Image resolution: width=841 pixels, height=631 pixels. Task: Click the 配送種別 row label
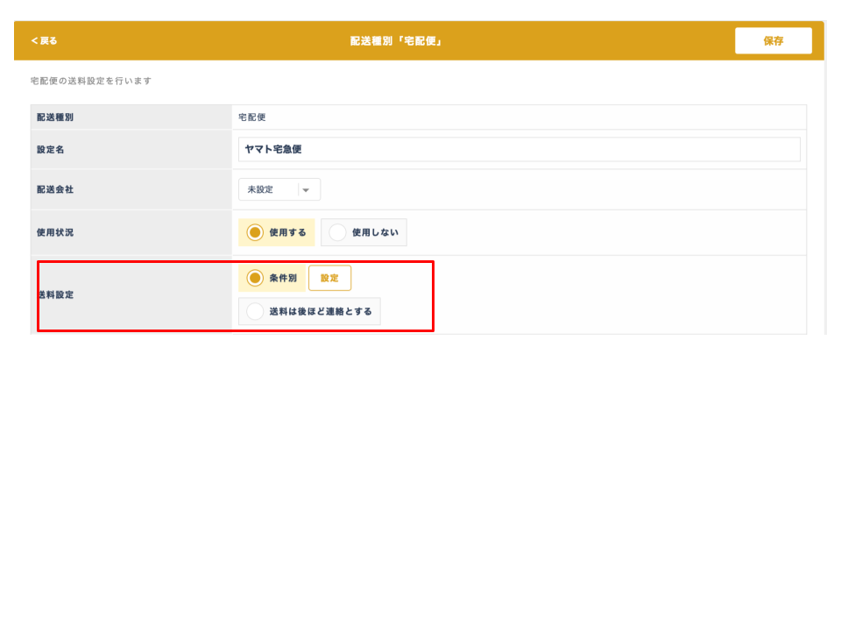pyautogui.click(x=55, y=117)
